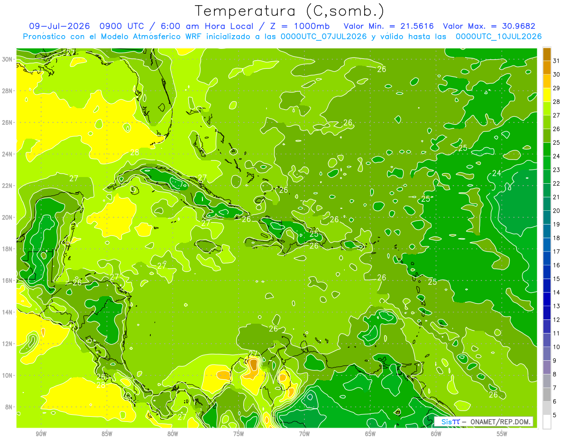Click the 30N latitude axis label
Image resolution: width=569 pixels, height=440 pixels.
pos(8,59)
